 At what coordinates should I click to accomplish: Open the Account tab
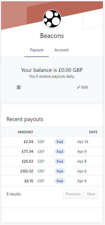coord(61,50)
